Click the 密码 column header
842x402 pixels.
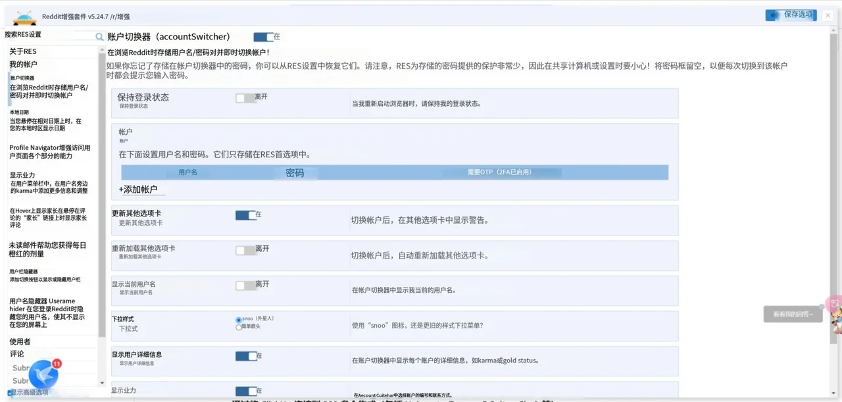click(295, 172)
